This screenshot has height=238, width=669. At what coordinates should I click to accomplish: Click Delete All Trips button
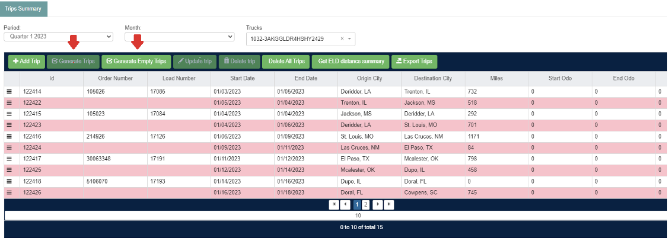(x=286, y=62)
